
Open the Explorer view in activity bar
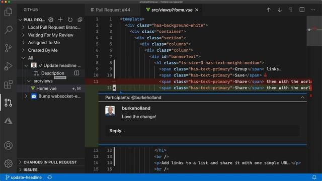[8, 12]
